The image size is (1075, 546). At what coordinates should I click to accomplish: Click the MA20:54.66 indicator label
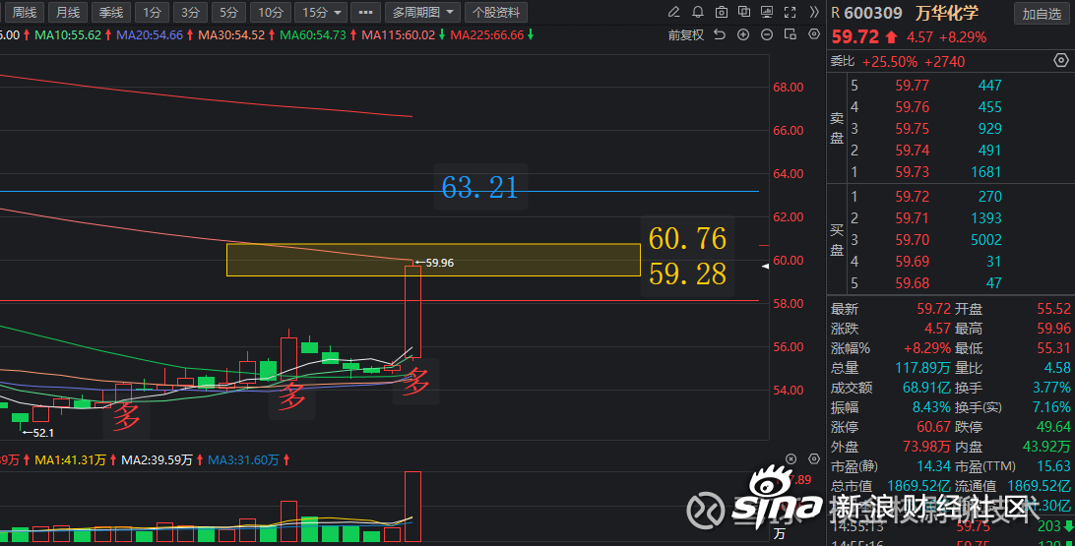click(x=150, y=35)
